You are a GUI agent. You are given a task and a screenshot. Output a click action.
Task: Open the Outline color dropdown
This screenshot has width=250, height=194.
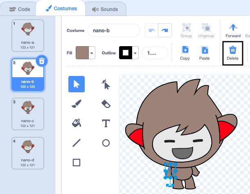135,53
